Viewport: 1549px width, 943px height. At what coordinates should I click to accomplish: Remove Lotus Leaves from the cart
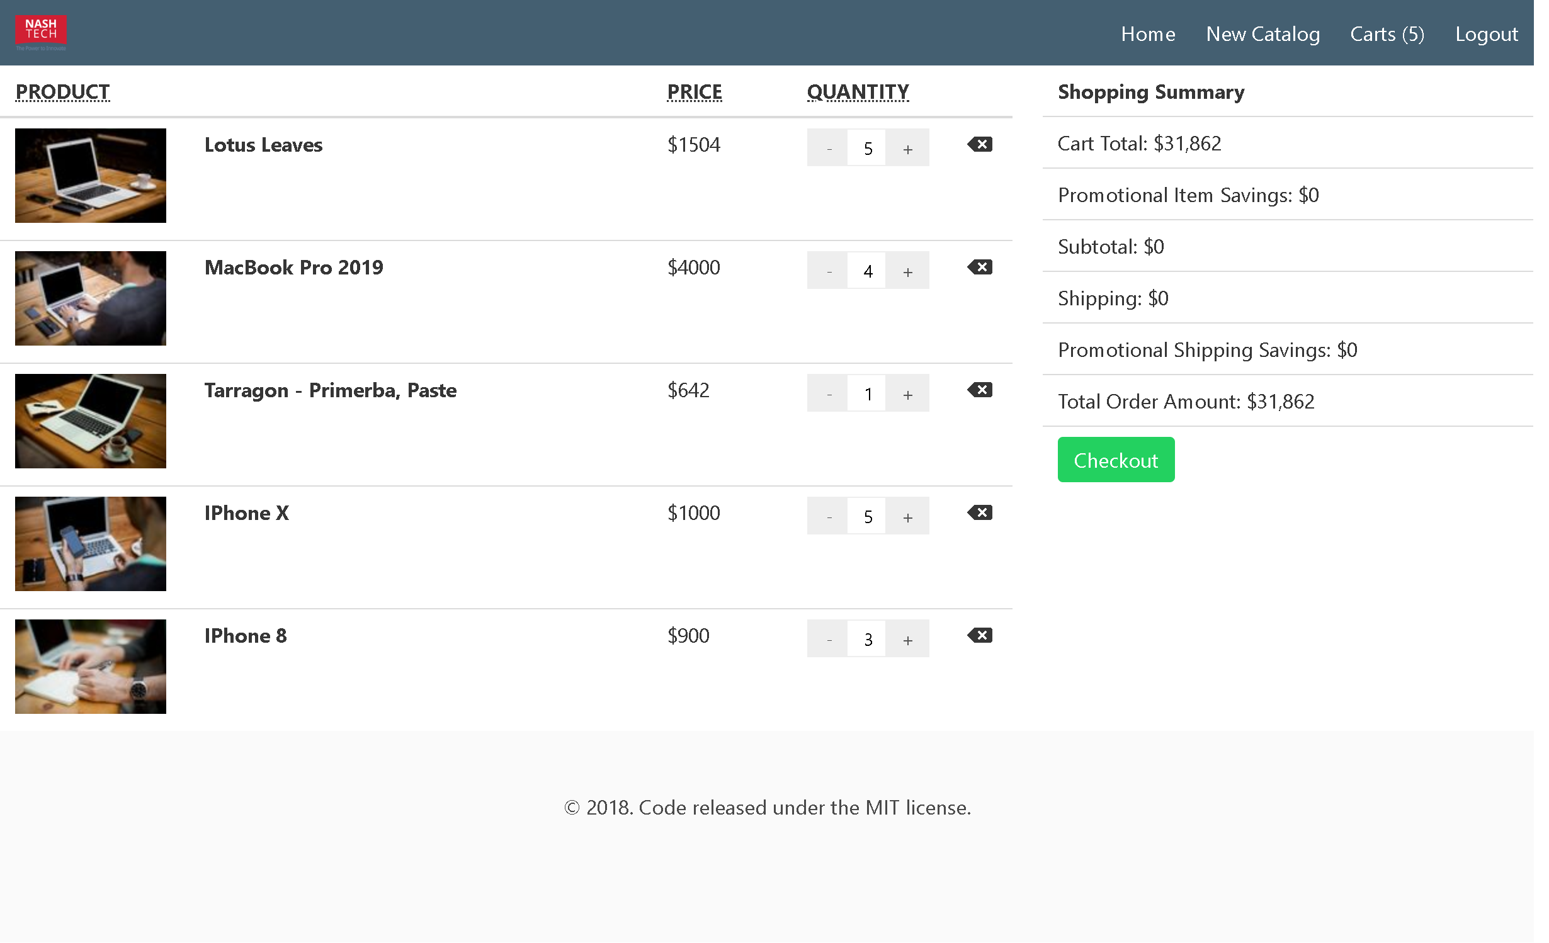coord(980,145)
